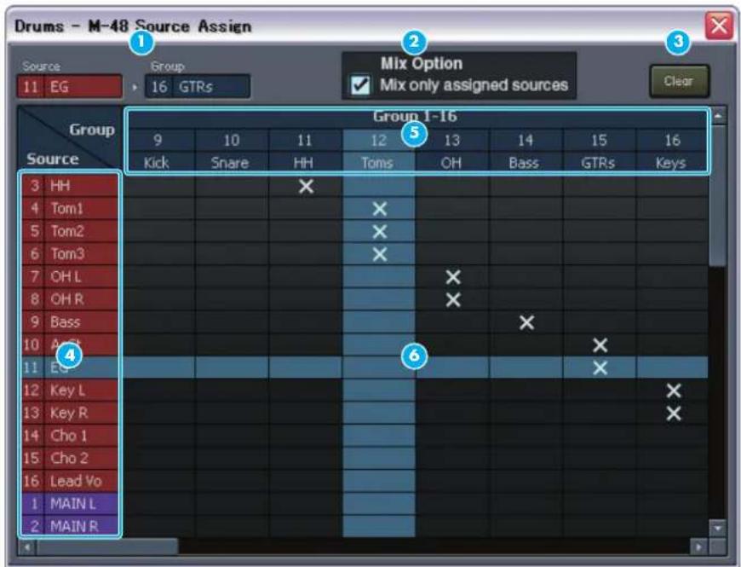The height and width of the screenshot is (567, 741).
Task: Select the 11 HH group column header
Action: click(306, 151)
